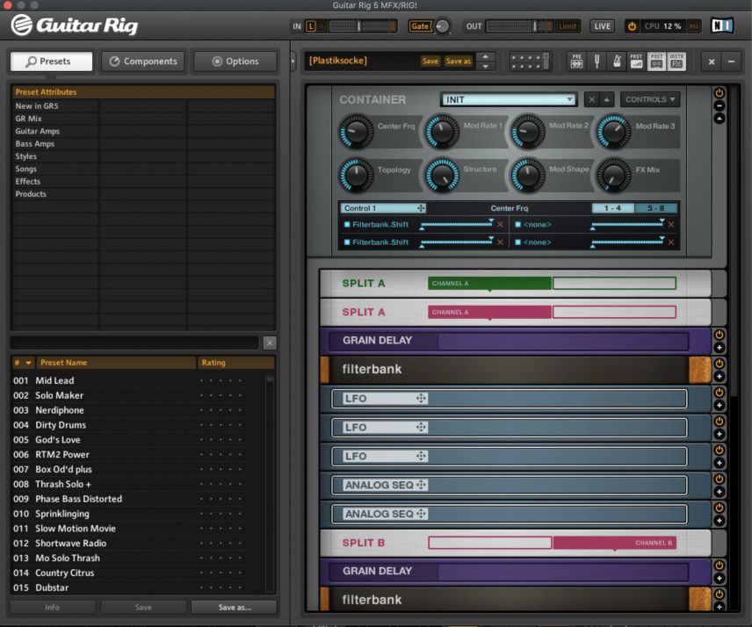Open the PRE tapedeck module
Viewport: 752px width, 627px height.
tap(576, 61)
